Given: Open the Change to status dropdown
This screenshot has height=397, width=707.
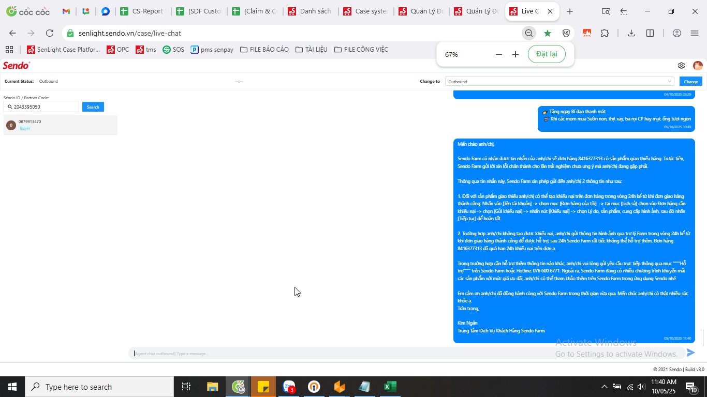Looking at the screenshot, I should [559, 82].
